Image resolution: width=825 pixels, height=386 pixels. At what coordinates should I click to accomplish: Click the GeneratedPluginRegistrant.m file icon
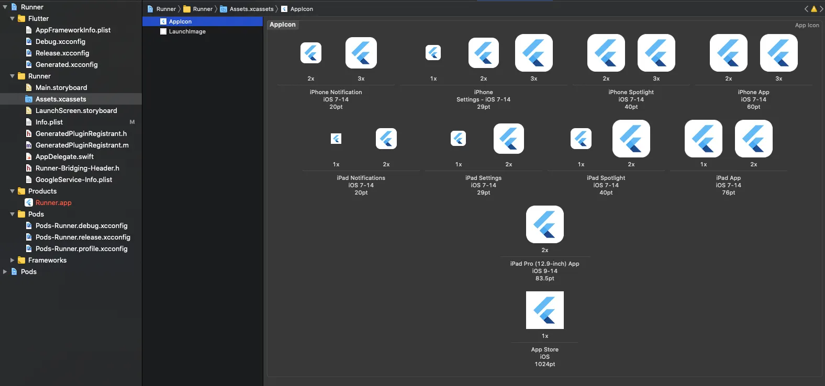tap(29, 145)
